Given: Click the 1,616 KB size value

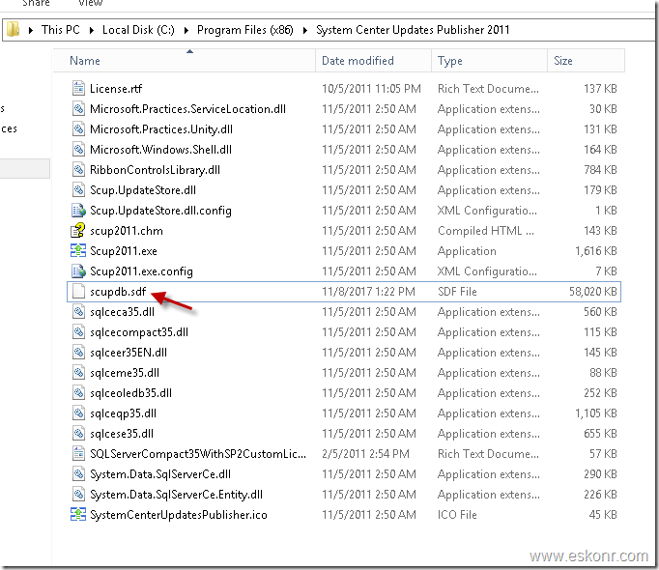Looking at the screenshot, I should (596, 251).
